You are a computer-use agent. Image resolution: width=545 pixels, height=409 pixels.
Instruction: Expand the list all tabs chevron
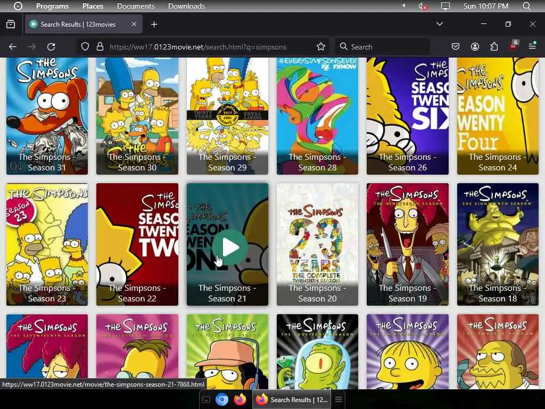coord(439,24)
